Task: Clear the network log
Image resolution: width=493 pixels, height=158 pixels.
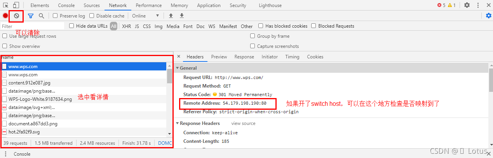Action: (x=16, y=16)
